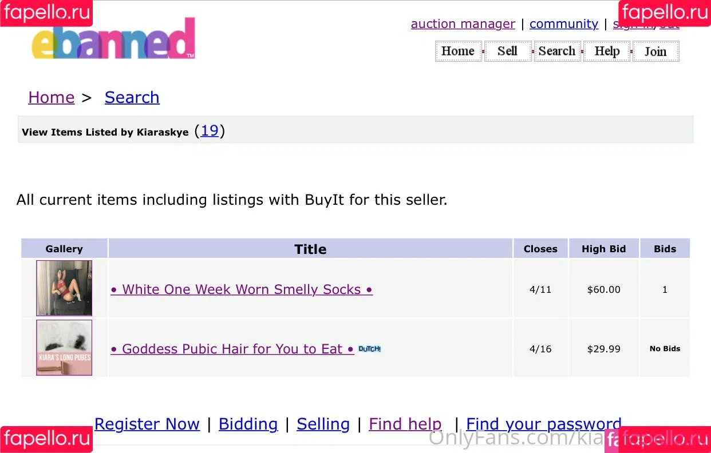This screenshot has height=453, width=711.
Task: Open the second listing's gallery thumbnail
Action: [x=64, y=348]
